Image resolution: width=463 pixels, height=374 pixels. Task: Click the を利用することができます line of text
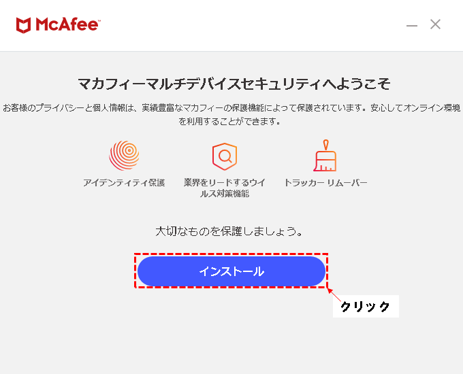[x=229, y=121]
